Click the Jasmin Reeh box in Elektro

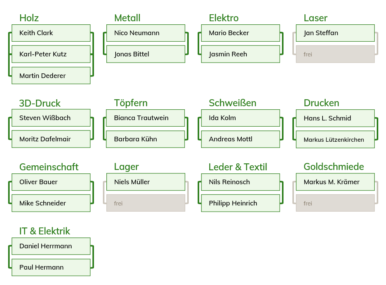[241, 54]
